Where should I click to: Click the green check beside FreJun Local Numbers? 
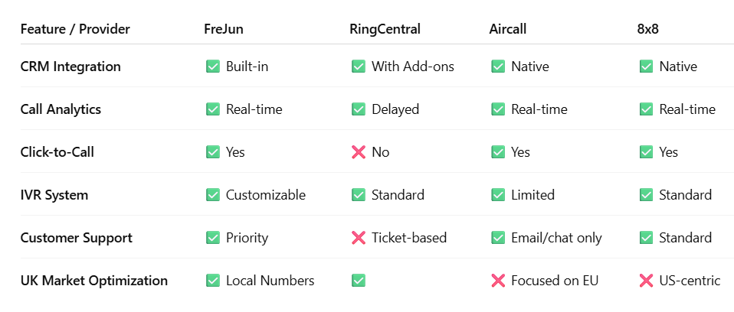(213, 281)
